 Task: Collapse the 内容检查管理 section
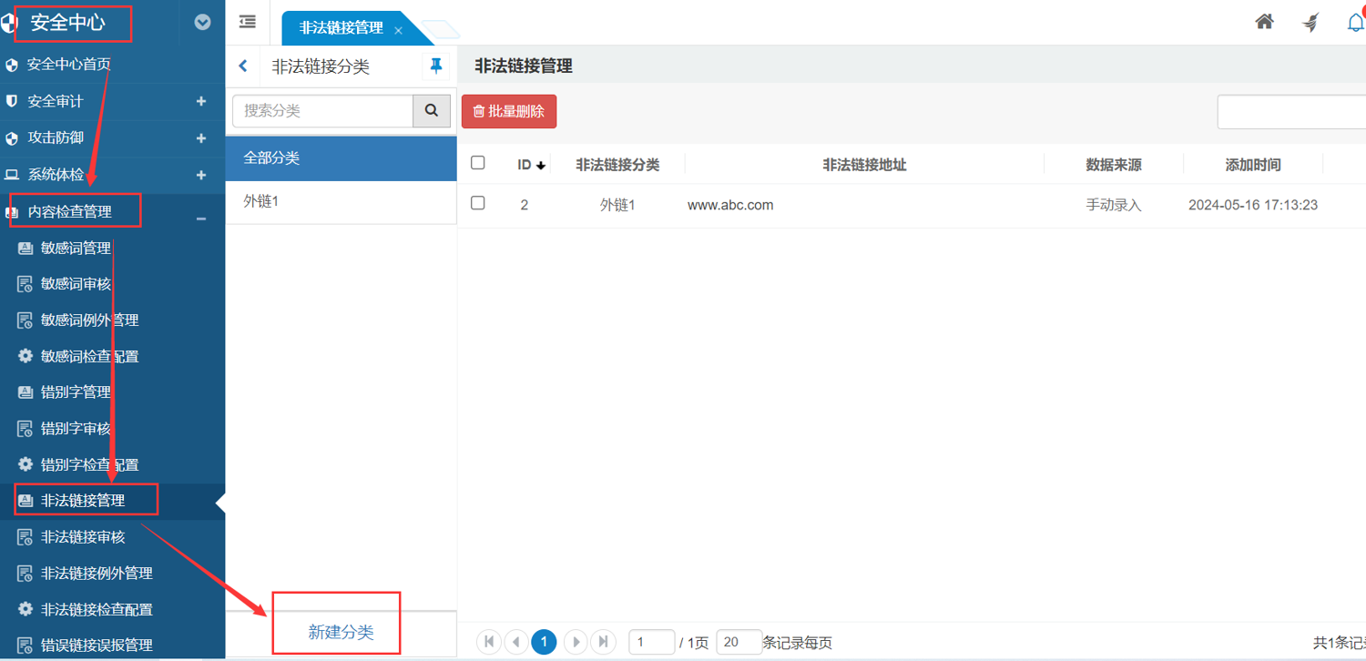click(x=201, y=219)
